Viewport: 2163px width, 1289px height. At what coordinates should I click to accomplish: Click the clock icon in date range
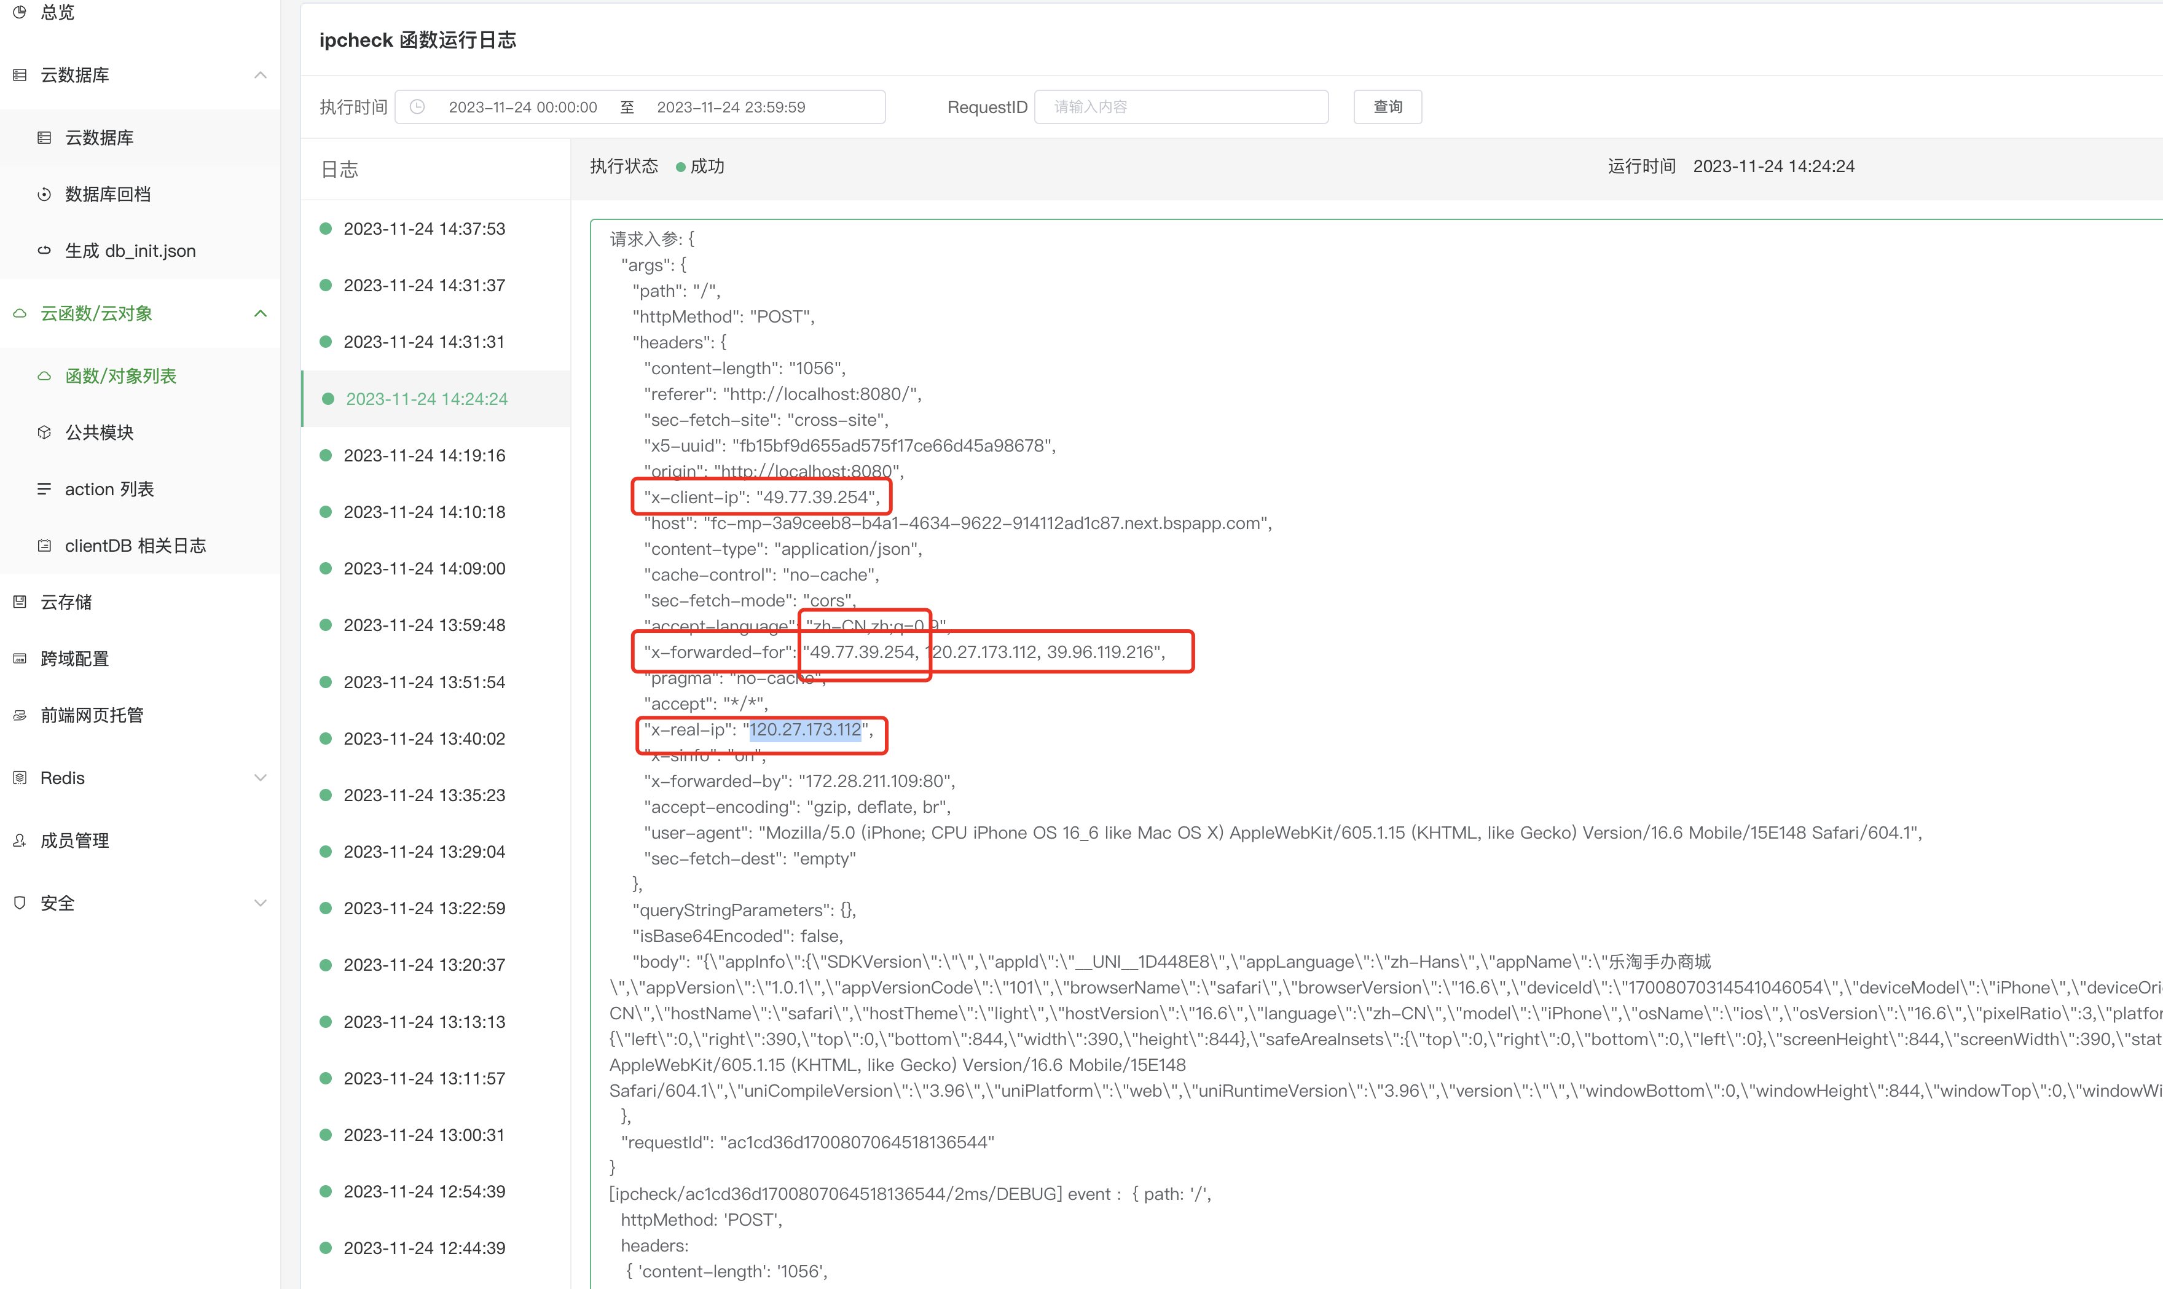tap(417, 107)
